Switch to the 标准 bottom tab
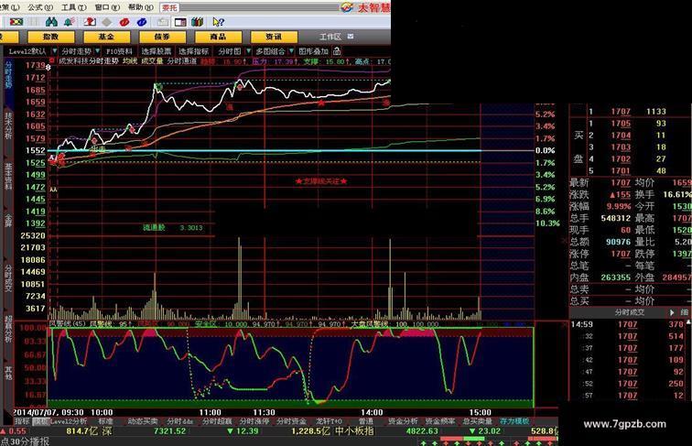The image size is (692, 446). click(x=106, y=421)
